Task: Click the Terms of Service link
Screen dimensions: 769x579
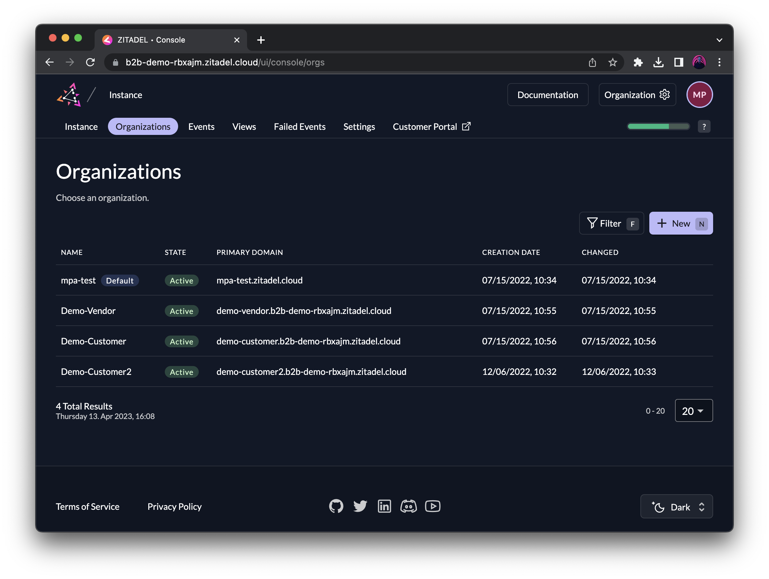Action: pyautogui.click(x=87, y=506)
